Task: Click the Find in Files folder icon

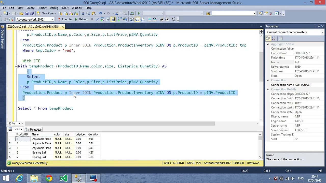Action: (x=208, y=13)
